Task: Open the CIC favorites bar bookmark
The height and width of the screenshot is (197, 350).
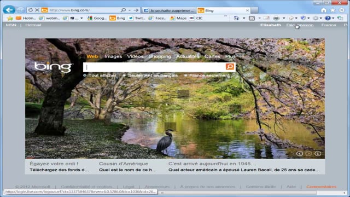Action: [x=196, y=18]
